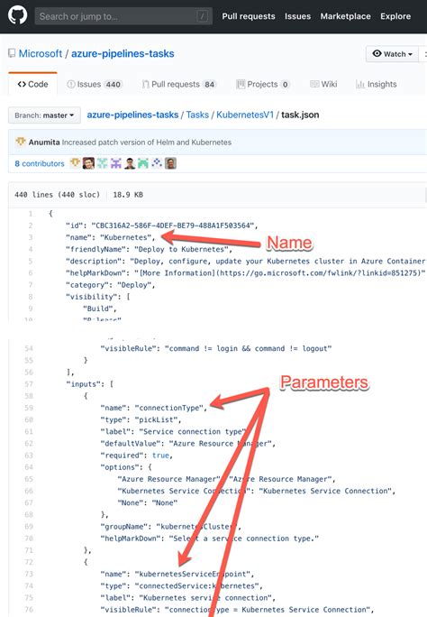Click the "connectionType" name value
The height and width of the screenshot is (617, 427).
[x=168, y=408]
